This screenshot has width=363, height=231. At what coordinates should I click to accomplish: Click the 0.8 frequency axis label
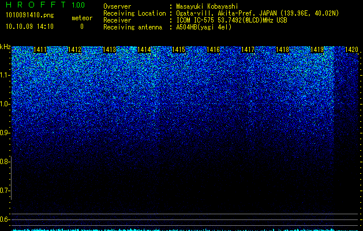[x=5, y=162]
